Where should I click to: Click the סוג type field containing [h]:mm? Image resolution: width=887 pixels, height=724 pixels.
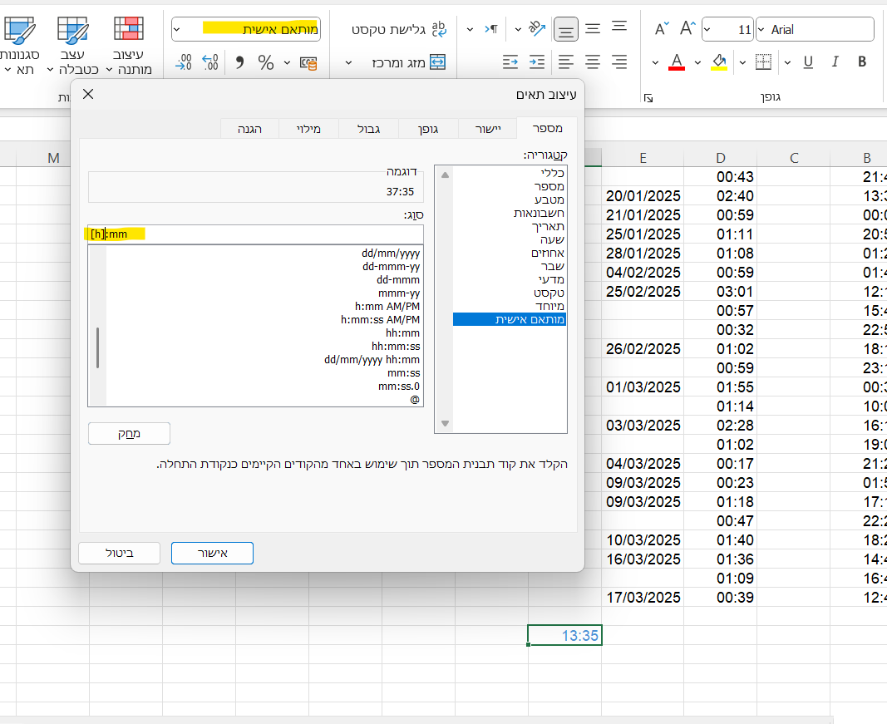click(255, 234)
